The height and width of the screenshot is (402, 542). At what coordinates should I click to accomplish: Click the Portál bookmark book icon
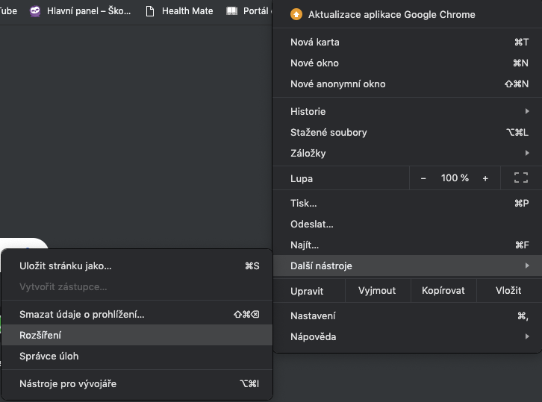(232, 11)
